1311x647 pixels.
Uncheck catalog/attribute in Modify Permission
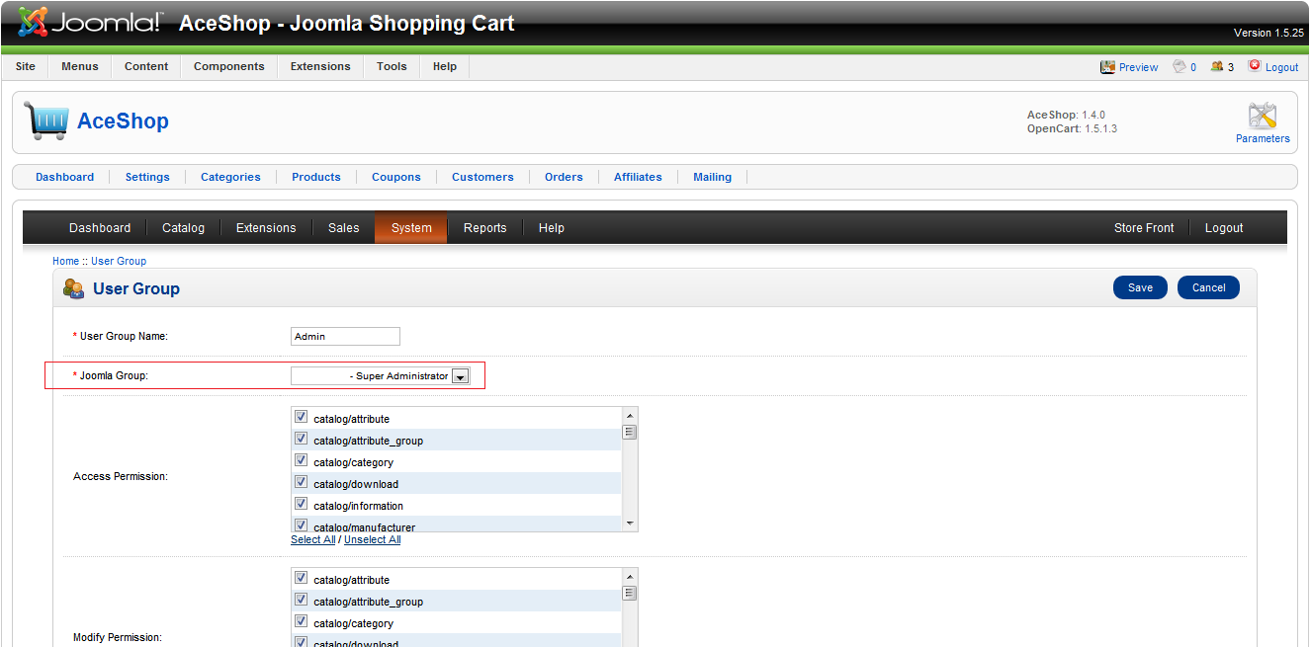pyautogui.click(x=302, y=578)
